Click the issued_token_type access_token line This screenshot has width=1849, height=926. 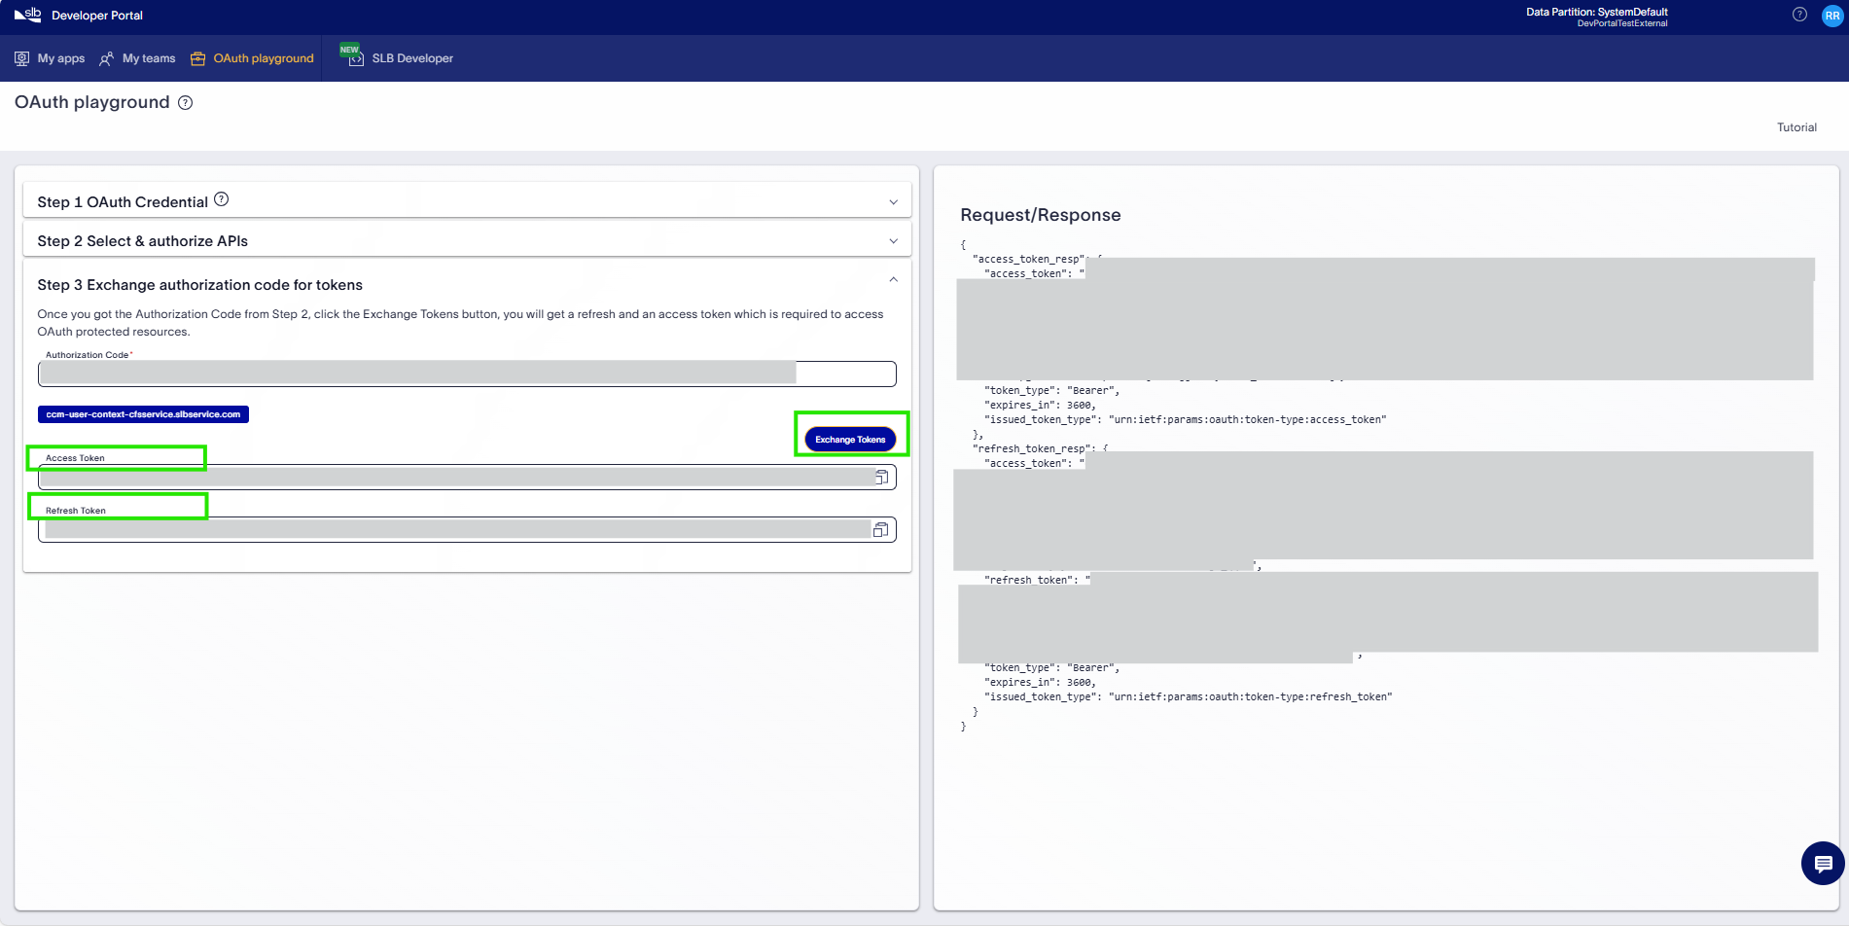(x=1186, y=420)
